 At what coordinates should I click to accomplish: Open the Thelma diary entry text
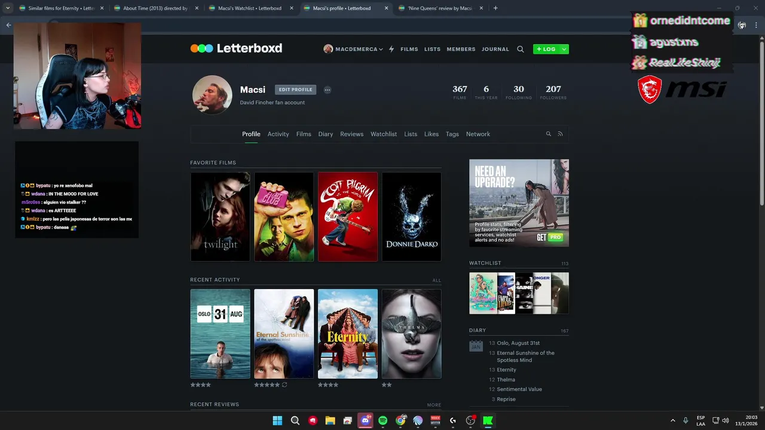pos(506,380)
